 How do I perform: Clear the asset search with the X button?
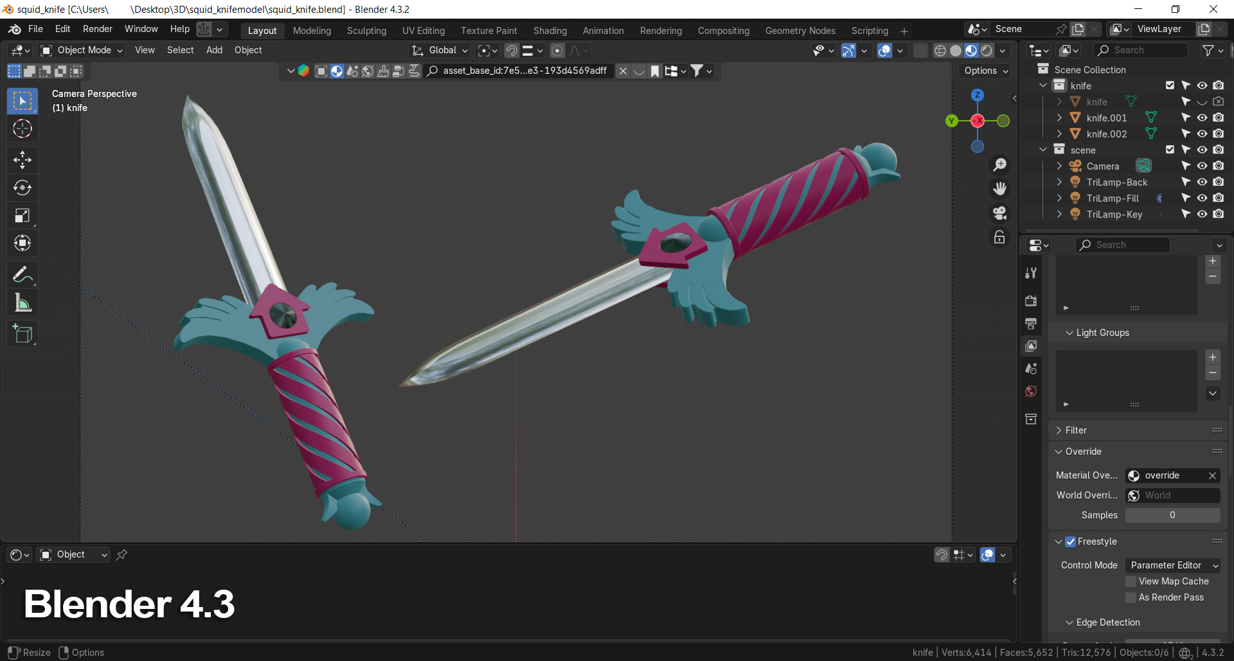coord(623,71)
